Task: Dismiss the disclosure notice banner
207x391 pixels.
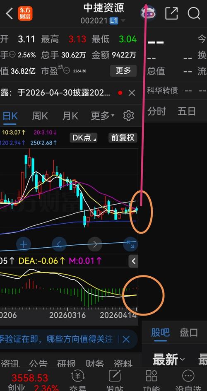Action: tap(132, 93)
